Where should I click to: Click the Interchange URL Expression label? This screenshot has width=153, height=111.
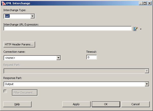point(21,24)
